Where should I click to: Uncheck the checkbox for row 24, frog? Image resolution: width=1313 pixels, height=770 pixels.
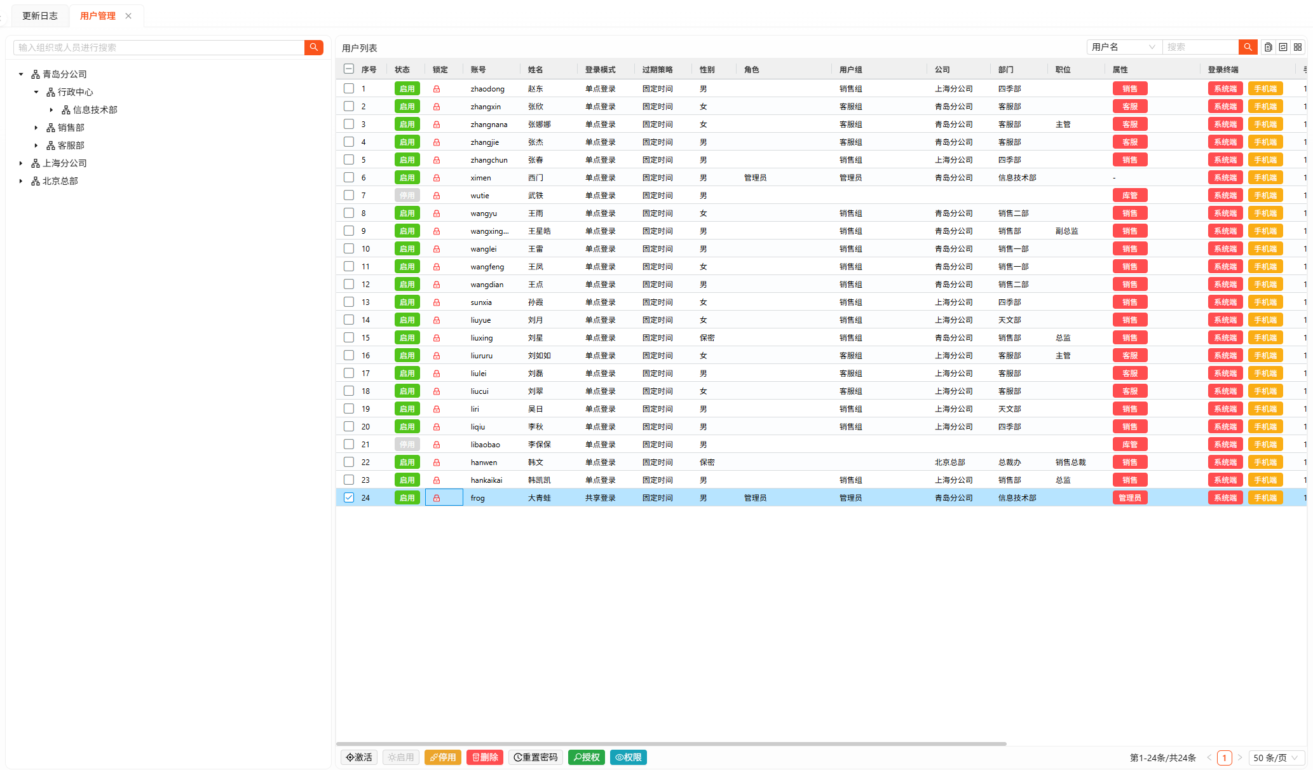pyautogui.click(x=349, y=497)
